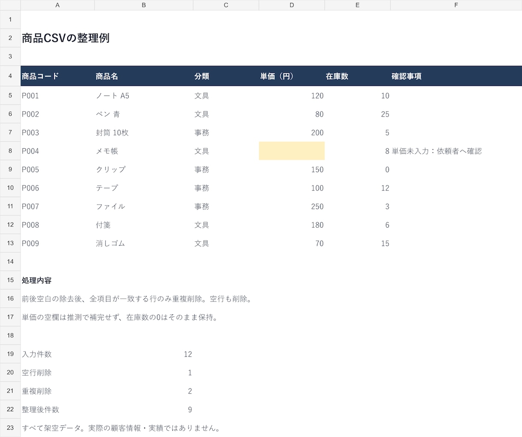Select column A header

(57, 5)
